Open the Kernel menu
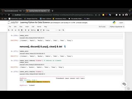 click(x=39, y=27)
